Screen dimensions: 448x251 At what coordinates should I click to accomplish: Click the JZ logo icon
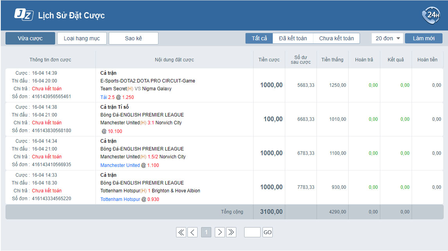point(24,14)
